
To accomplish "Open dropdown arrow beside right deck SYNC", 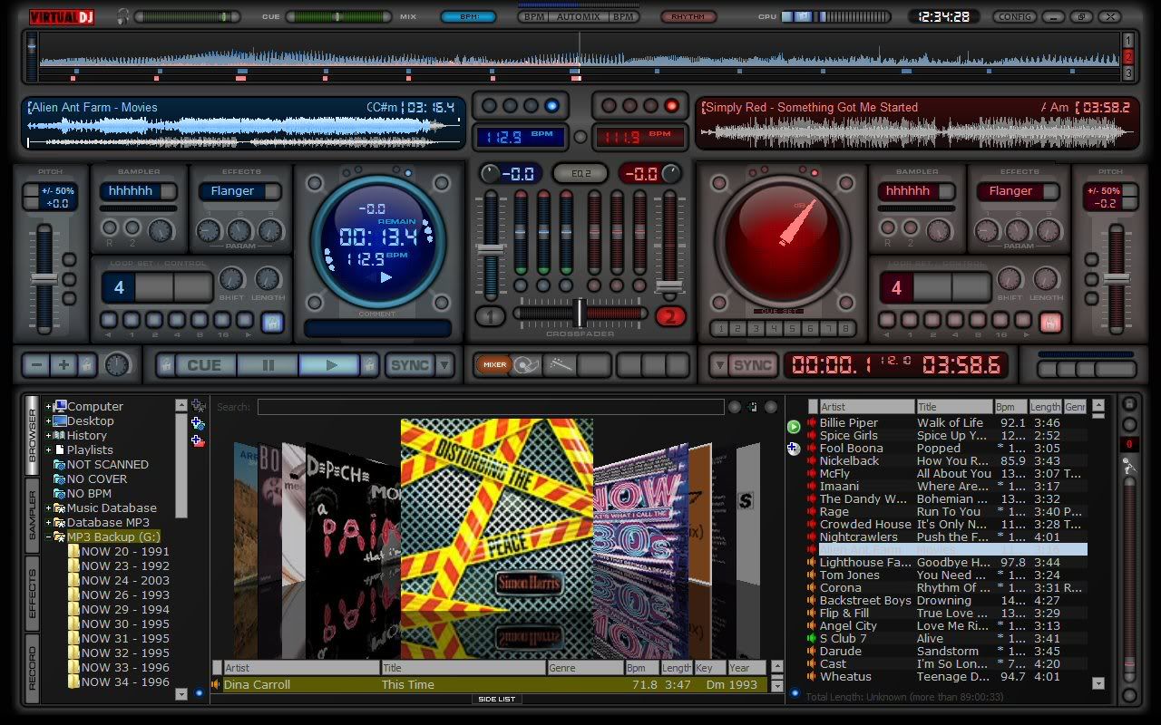I will (x=718, y=365).
